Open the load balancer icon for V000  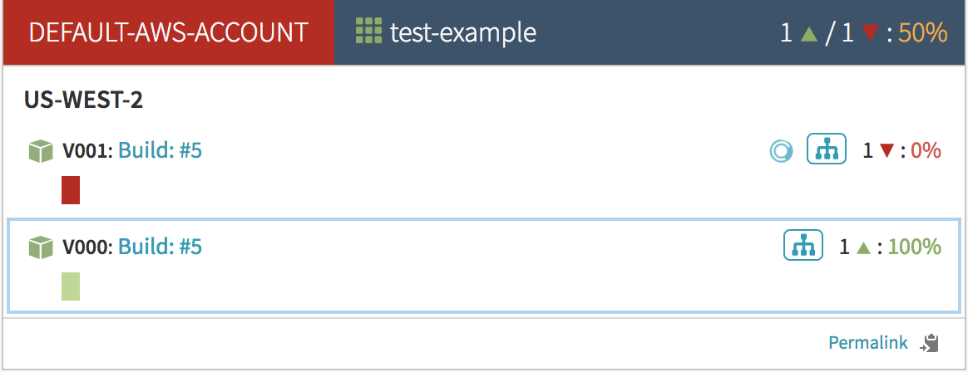pyautogui.click(x=803, y=246)
